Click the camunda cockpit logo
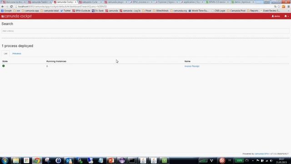This screenshot has height=164, width=291. pos(16,16)
